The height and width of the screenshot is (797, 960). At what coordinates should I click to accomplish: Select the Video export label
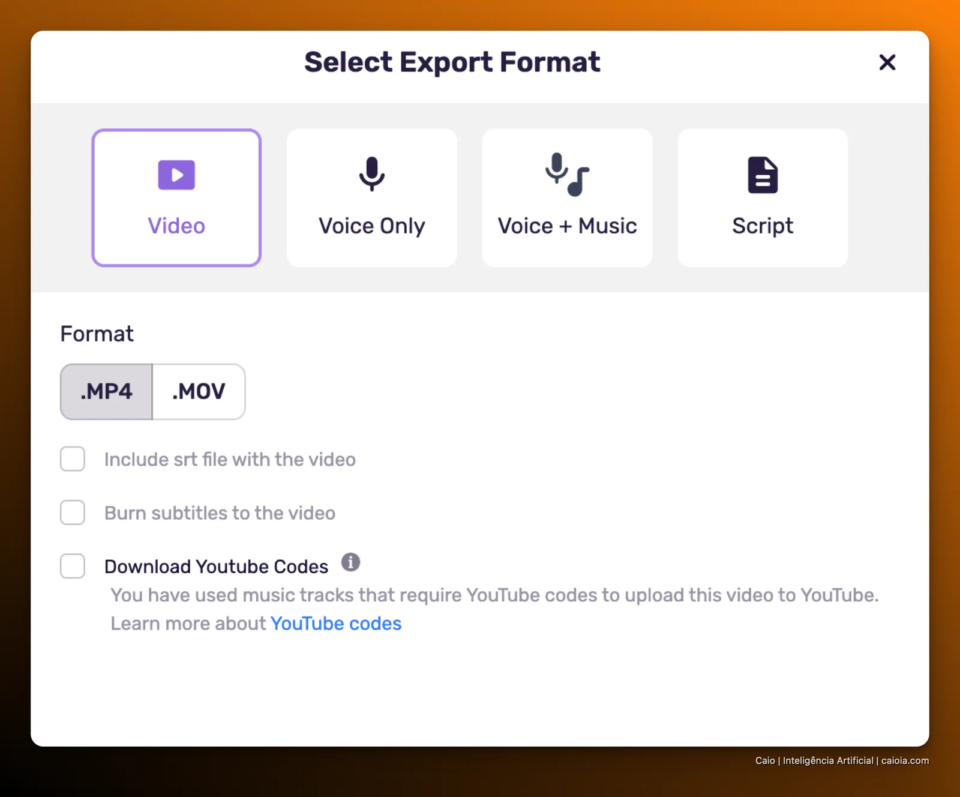tap(176, 226)
